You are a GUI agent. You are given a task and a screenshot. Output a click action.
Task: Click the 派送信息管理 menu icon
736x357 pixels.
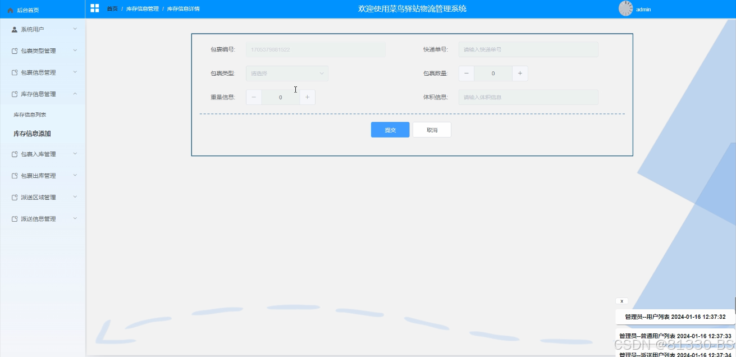(x=15, y=219)
